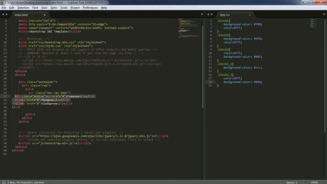The image size is (327, 184).
Task: Go to previous tab in left pane
Action: click(x=3, y=14)
